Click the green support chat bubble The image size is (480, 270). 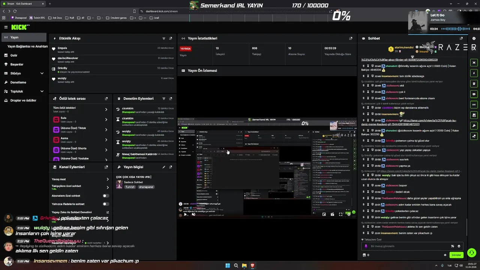[x=472, y=253]
